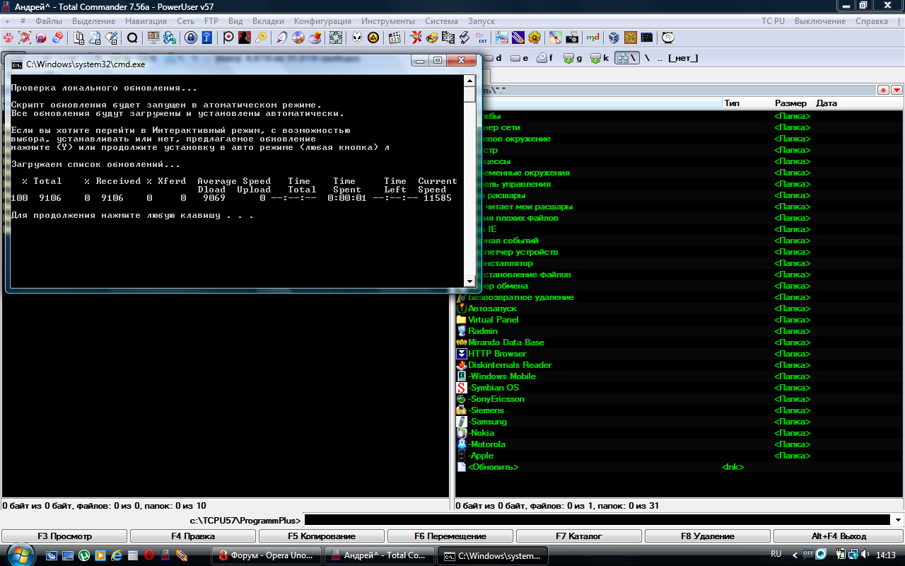Image resolution: width=905 pixels, height=566 pixels.
Task: Launch the camera screenshot tool icon
Action: point(572,37)
